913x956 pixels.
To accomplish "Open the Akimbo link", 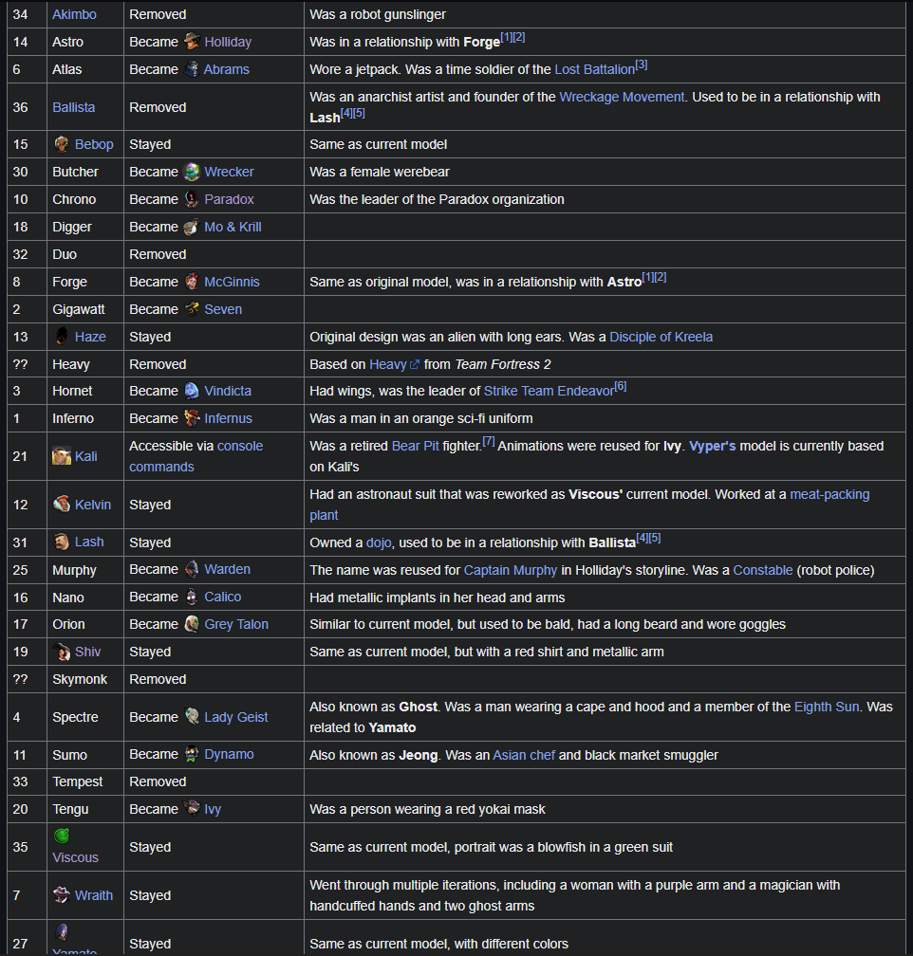I will click(x=74, y=14).
